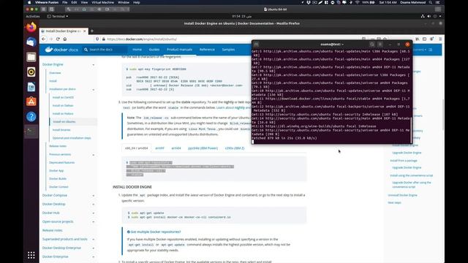
Task: Open Install on CentOS page
Action: click(x=63, y=97)
